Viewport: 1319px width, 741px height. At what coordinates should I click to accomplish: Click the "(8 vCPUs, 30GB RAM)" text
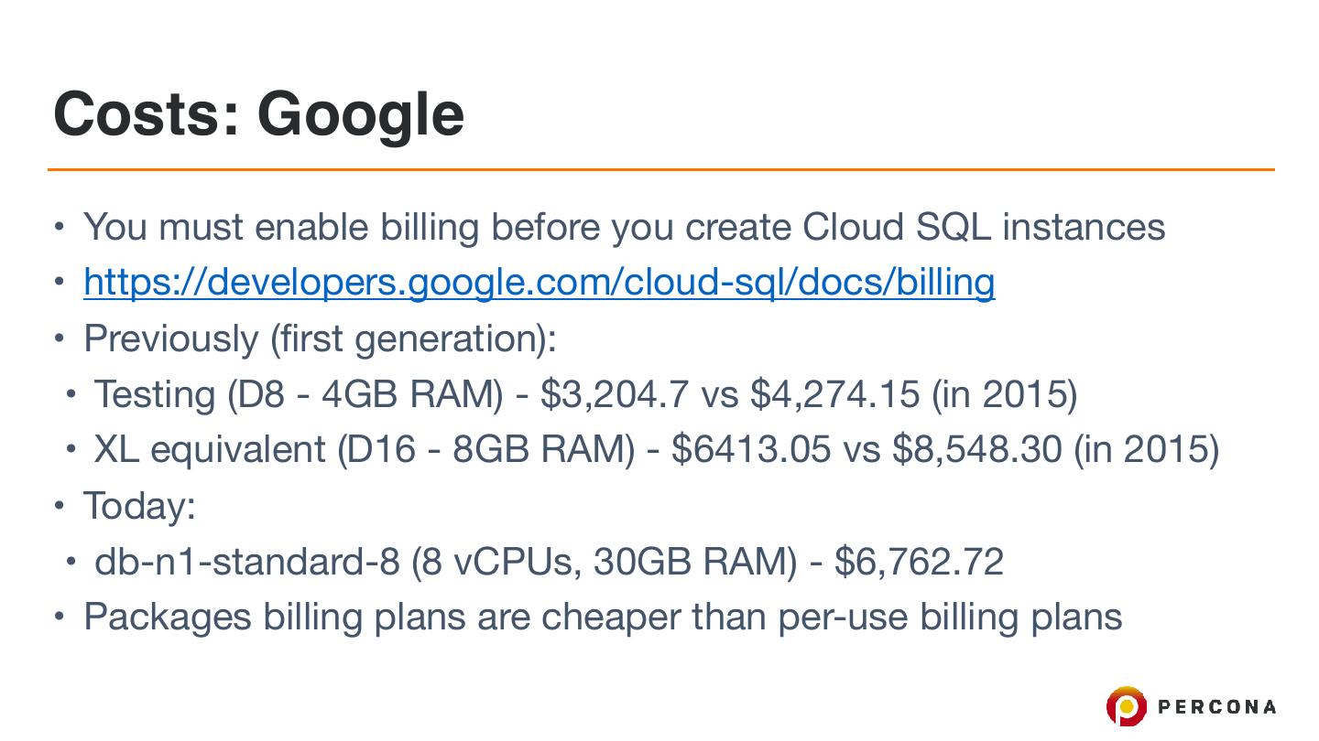tap(605, 561)
